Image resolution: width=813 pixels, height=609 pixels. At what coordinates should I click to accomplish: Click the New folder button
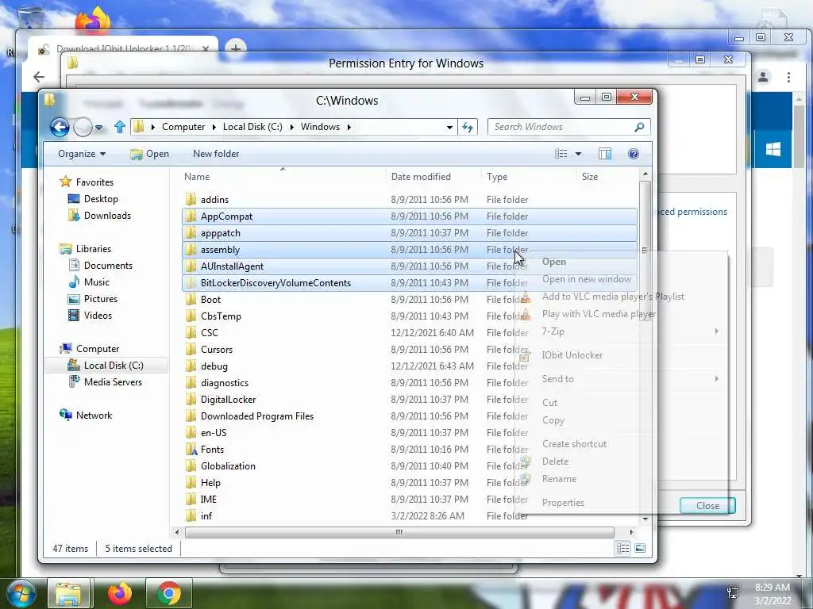pos(216,154)
